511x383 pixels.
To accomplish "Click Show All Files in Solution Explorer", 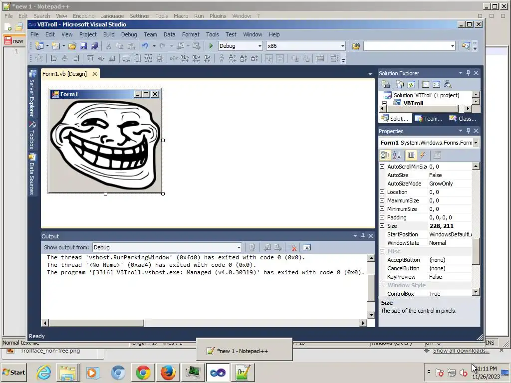I will [x=400, y=84].
